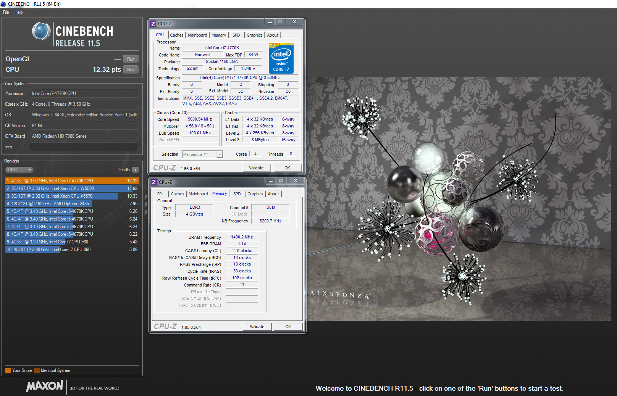The image size is (617, 396).
Task: Click the Cinebench sphere logo
Action: (x=41, y=31)
